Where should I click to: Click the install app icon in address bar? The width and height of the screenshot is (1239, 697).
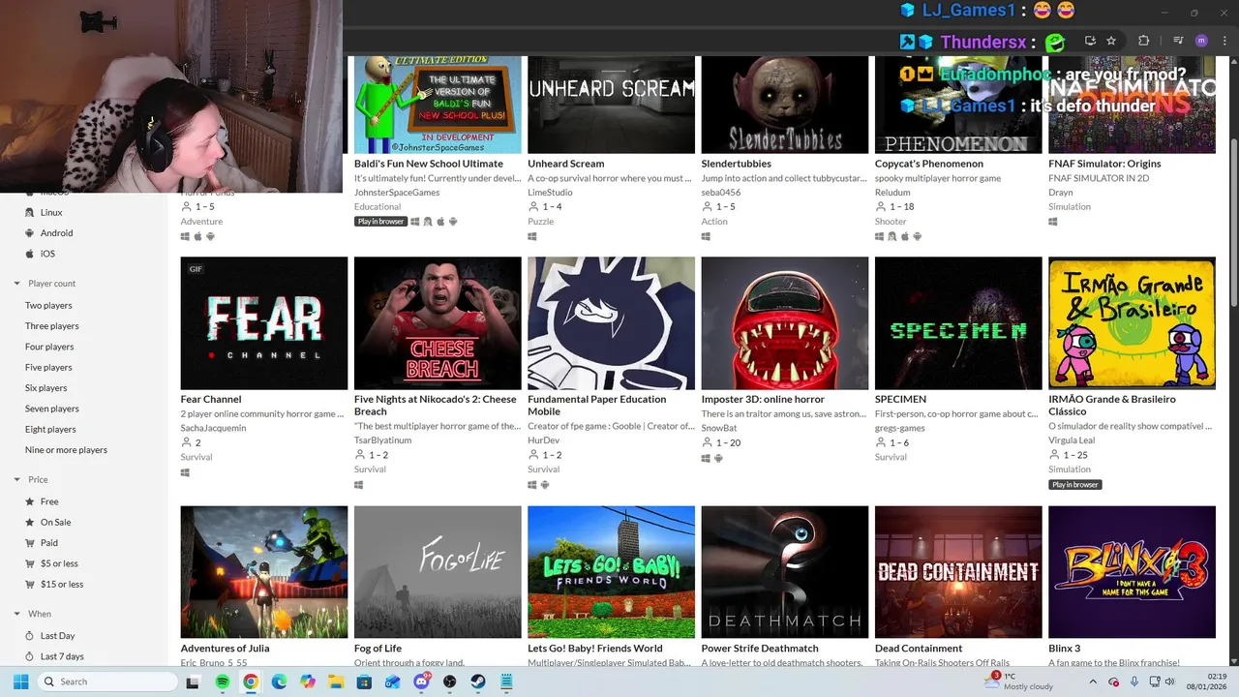(x=1090, y=41)
